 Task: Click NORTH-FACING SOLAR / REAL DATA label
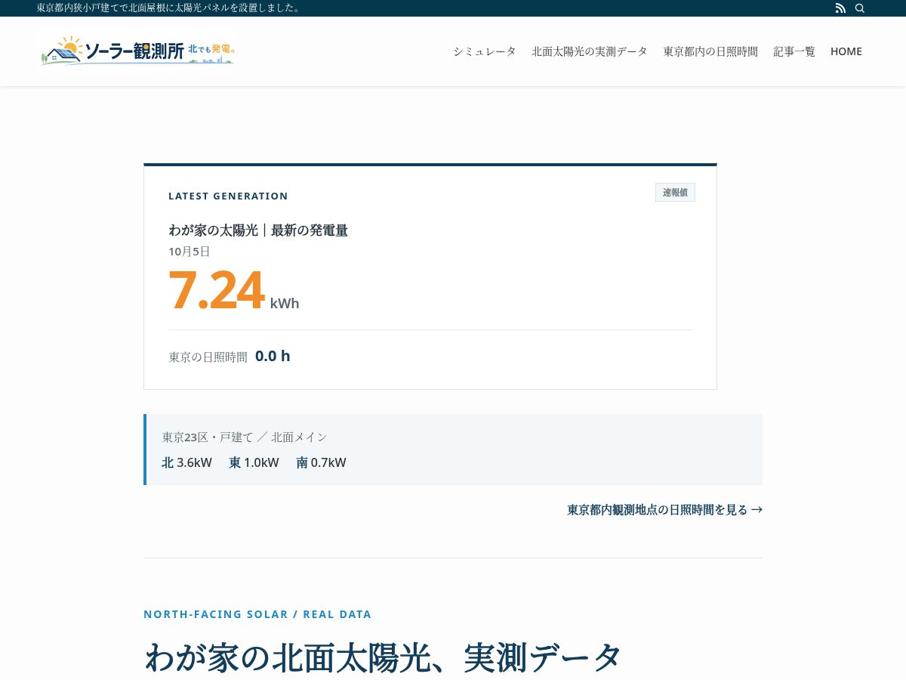(x=257, y=614)
